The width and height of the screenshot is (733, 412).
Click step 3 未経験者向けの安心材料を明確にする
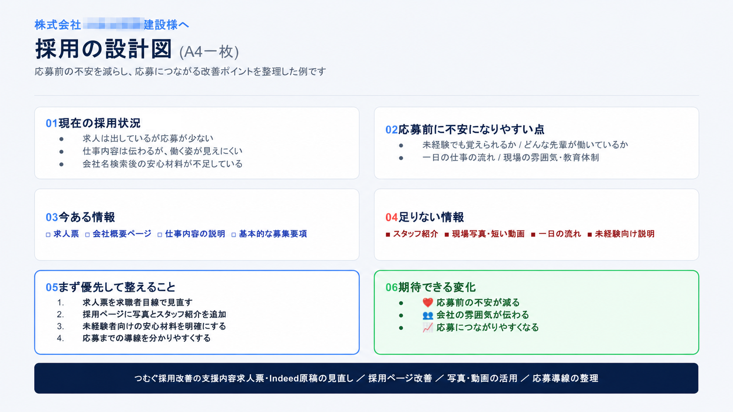(x=154, y=326)
